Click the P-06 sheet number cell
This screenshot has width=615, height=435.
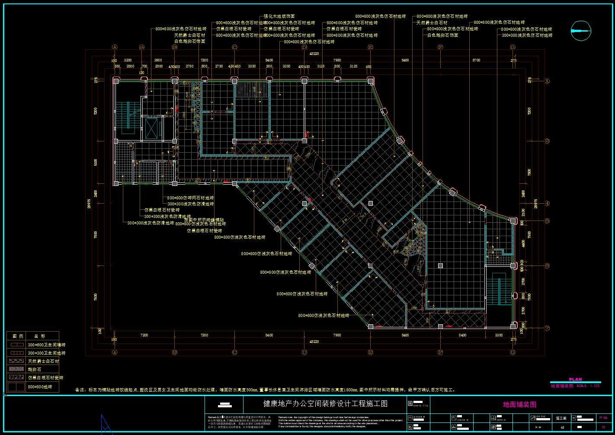click(x=603, y=418)
